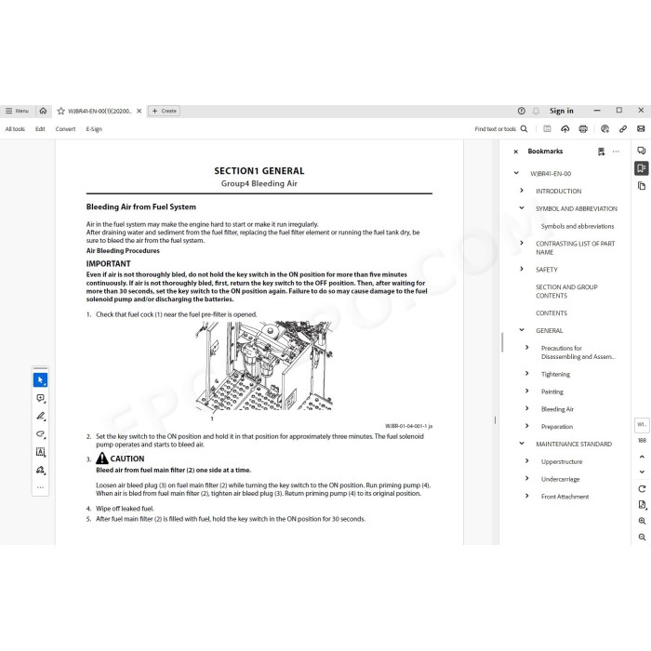Screen dimensions: 651x651
Task: Open the Precautions for Disassembling bookmark
Action: tap(578, 352)
